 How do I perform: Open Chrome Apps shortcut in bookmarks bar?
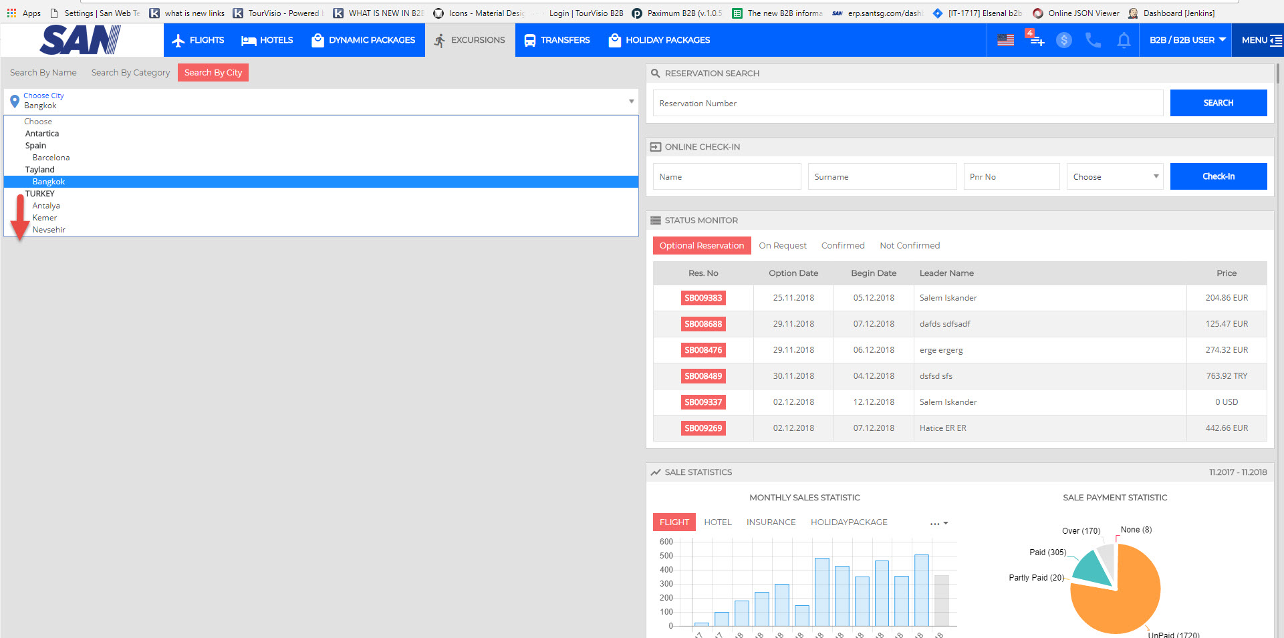[24, 13]
